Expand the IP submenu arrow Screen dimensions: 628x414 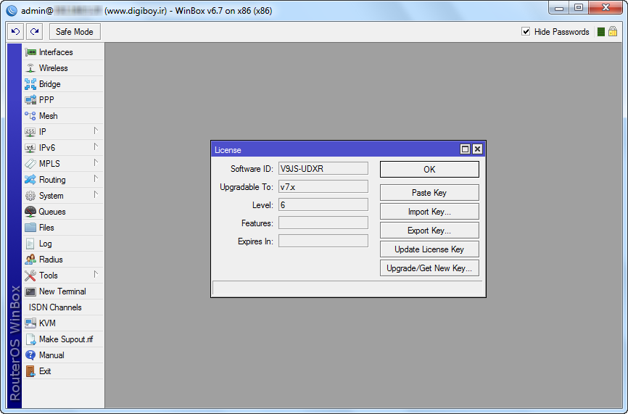point(96,131)
